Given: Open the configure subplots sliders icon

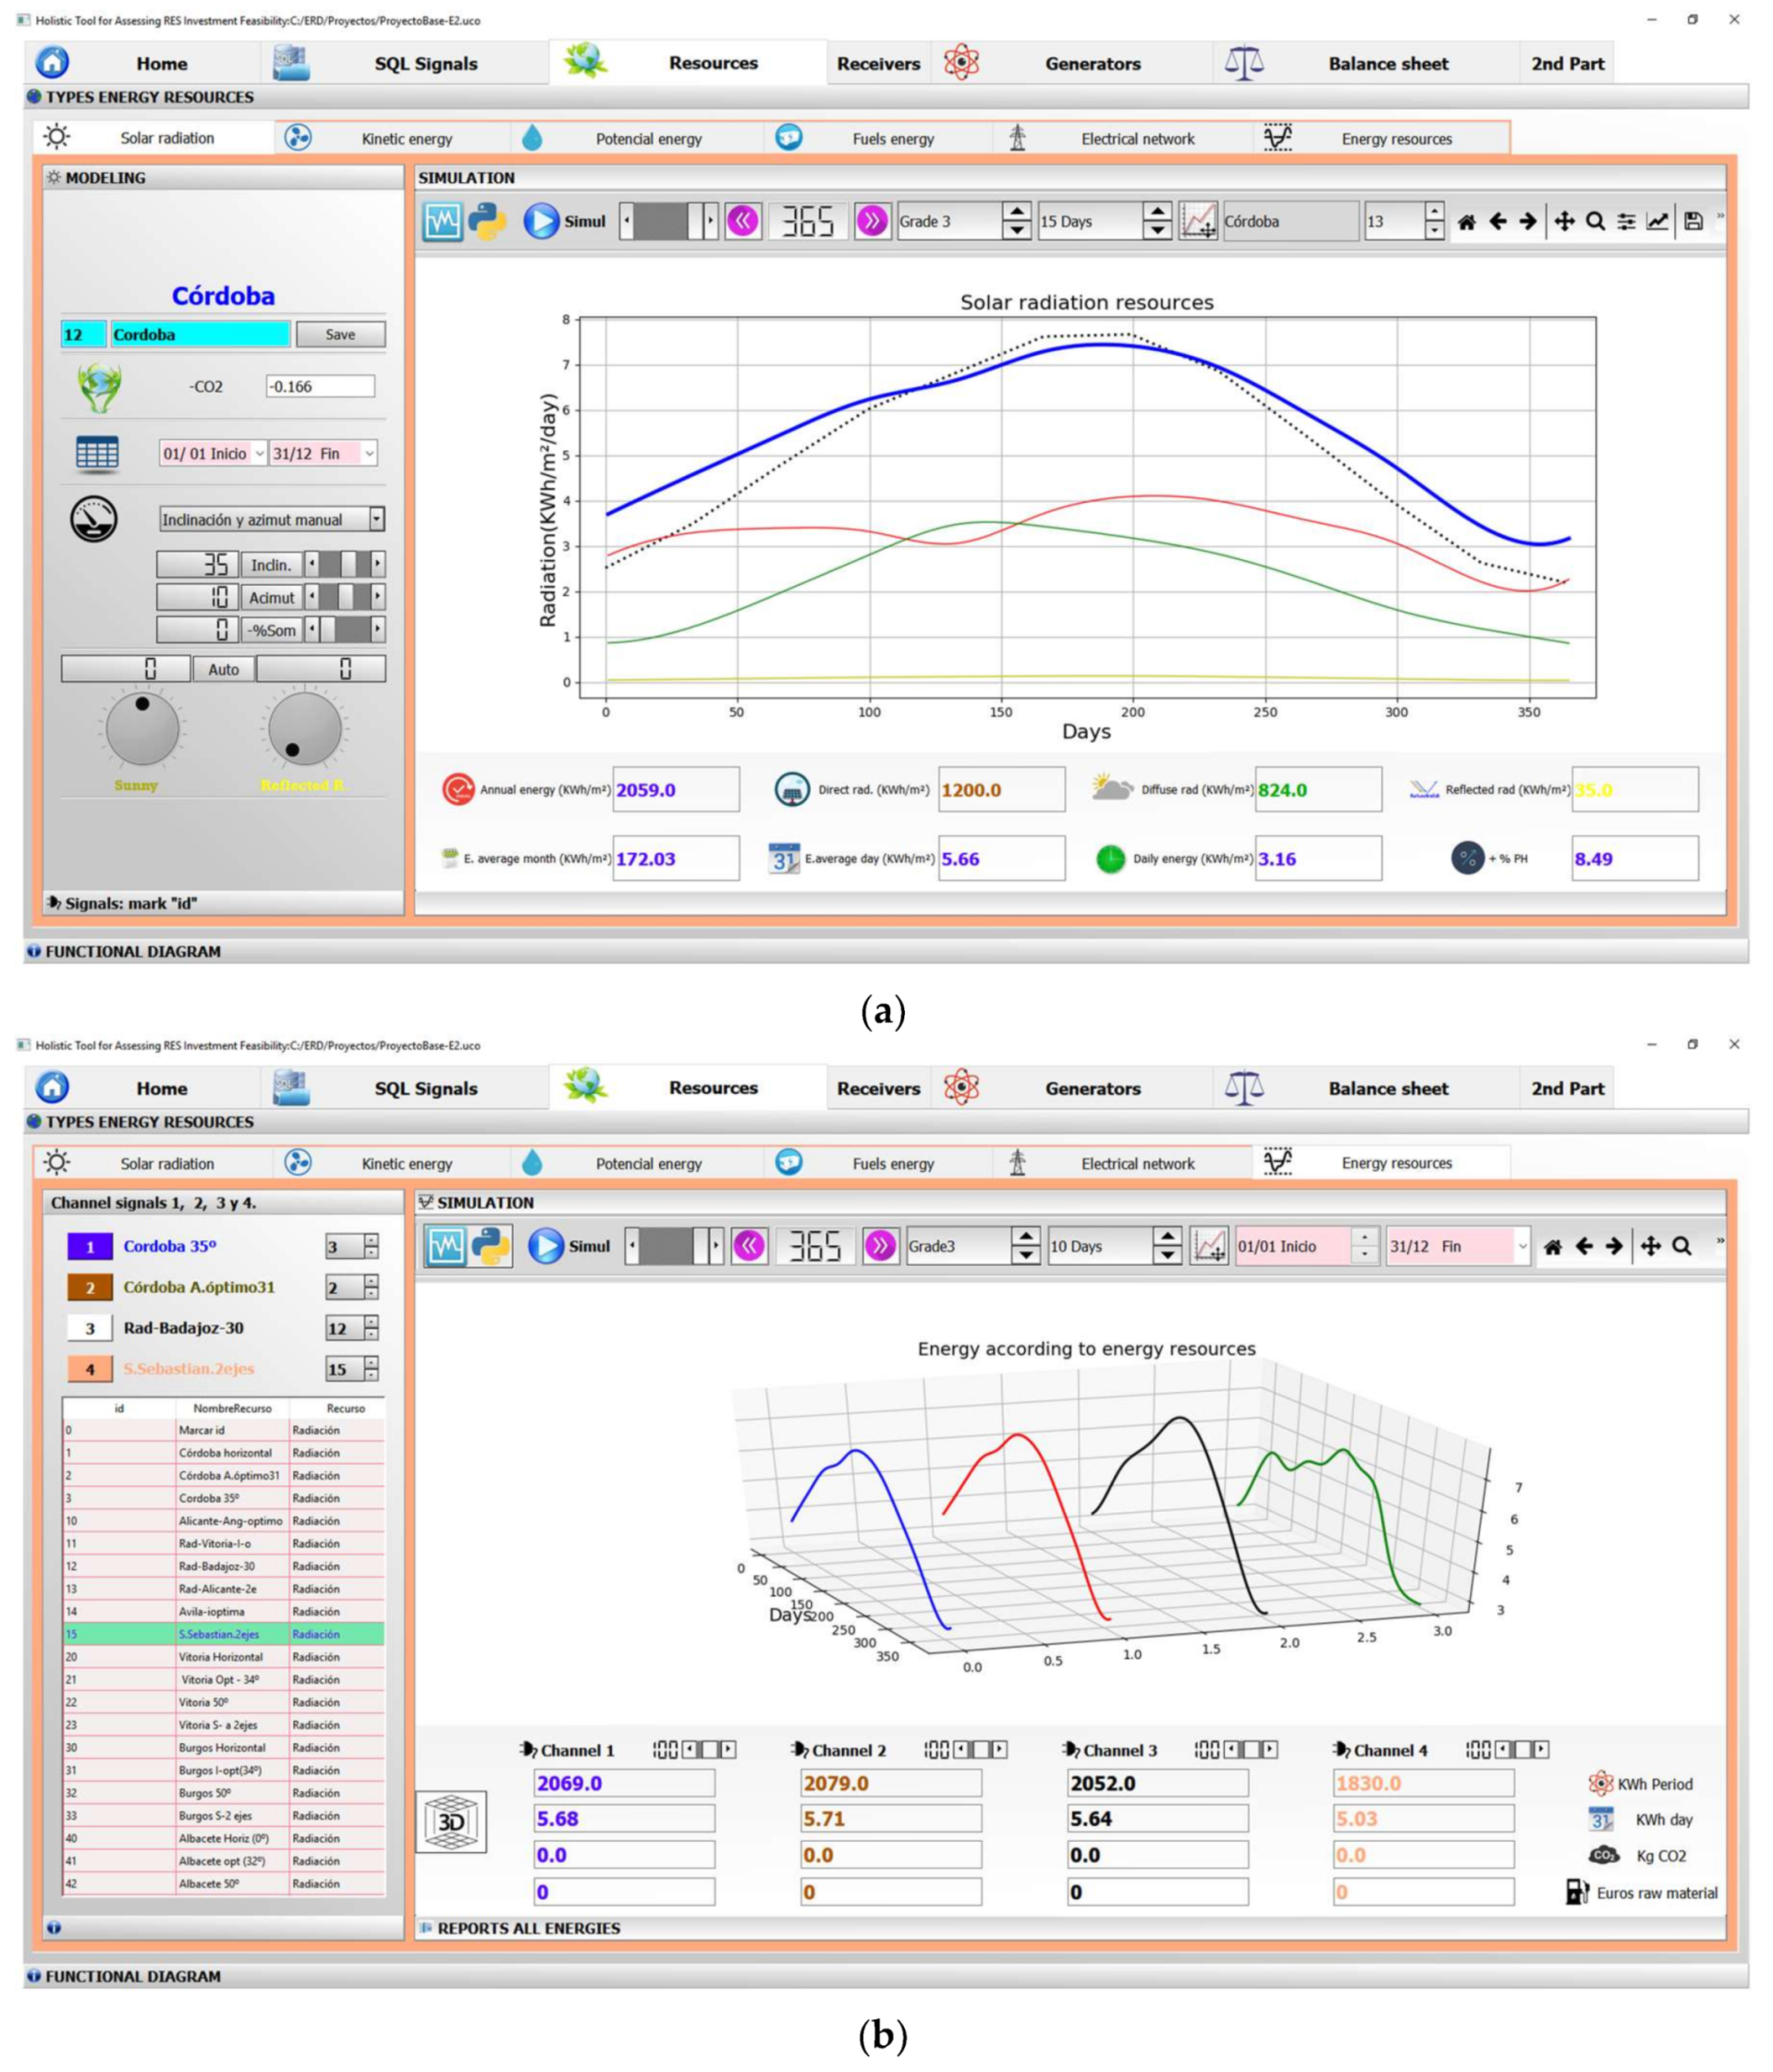Looking at the screenshot, I should (x=1626, y=222).
